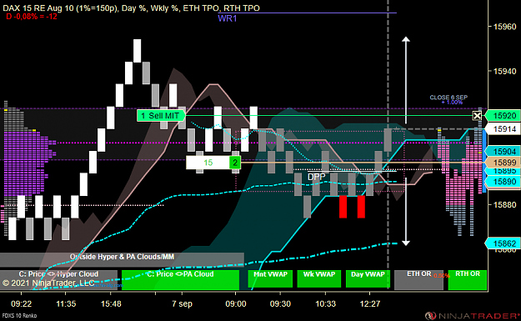
Task: Click the red 'D -0,08% = -12' readout
Action: click(x=32, y=17)
